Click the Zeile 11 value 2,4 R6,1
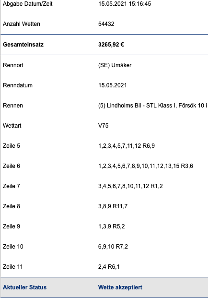 109,267
